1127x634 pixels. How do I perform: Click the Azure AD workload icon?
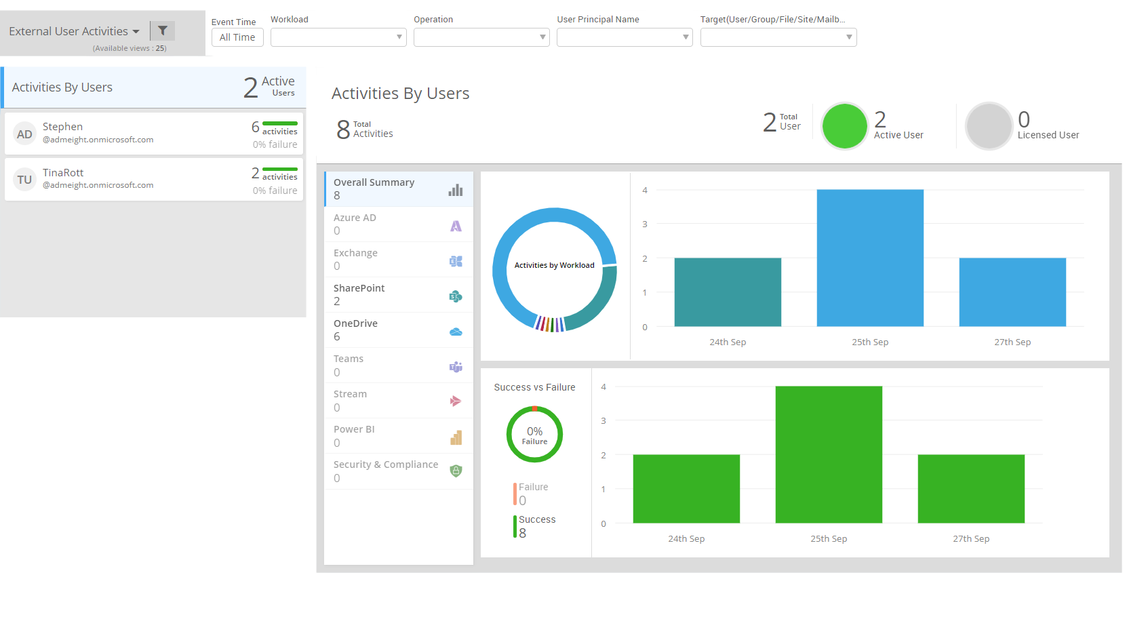click(x=456, y=226)
